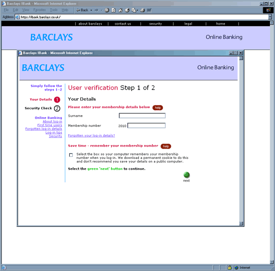Click the green next button
This screenshot has width=275, height=271.
point(187,175)
